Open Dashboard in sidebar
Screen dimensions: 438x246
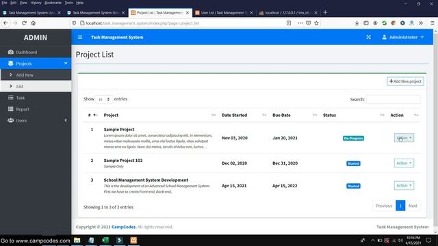pos(36,52)
